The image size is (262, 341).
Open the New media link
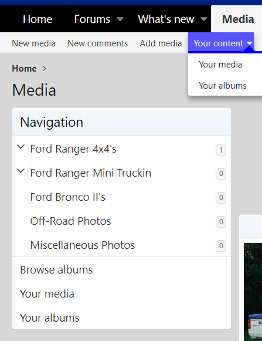pos(33,43)
